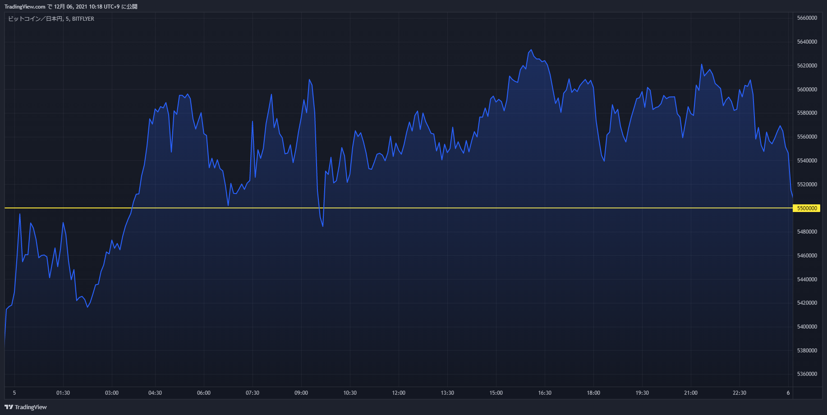
Task: Click the TradingView logo icon at bottom left
Action: [x=9, y=407]
